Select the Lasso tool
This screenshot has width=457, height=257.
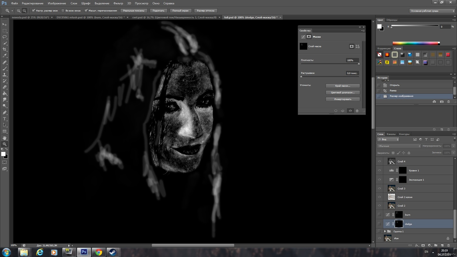click(x=5, y=37)
